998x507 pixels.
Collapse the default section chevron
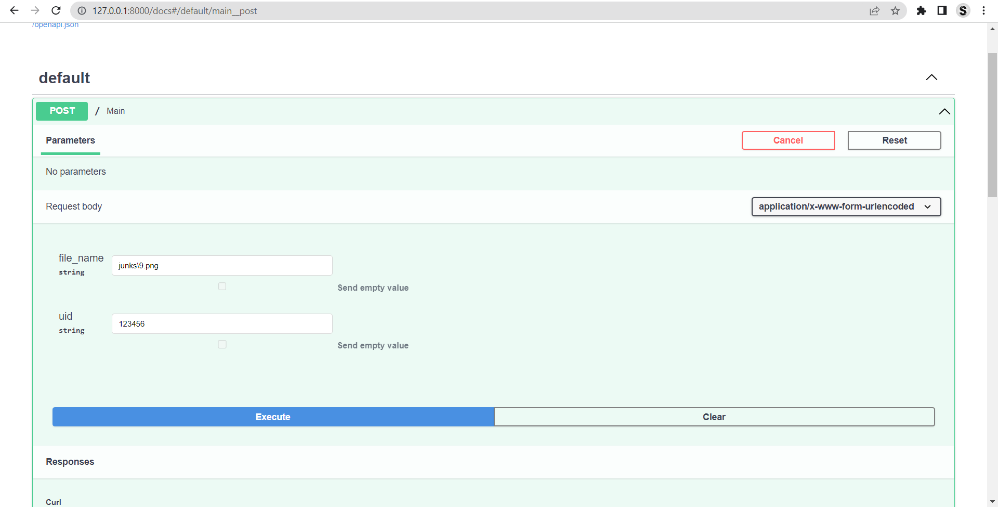(931, 77)
